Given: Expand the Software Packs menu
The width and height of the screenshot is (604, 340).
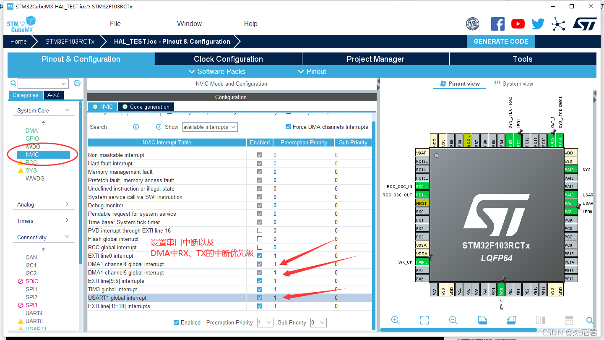Looking at the screenshot, I should [217, 71].
